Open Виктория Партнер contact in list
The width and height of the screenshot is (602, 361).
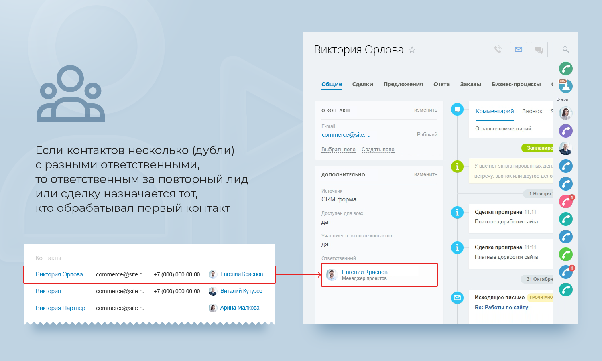pyautogui.click(x=60, y=308)
